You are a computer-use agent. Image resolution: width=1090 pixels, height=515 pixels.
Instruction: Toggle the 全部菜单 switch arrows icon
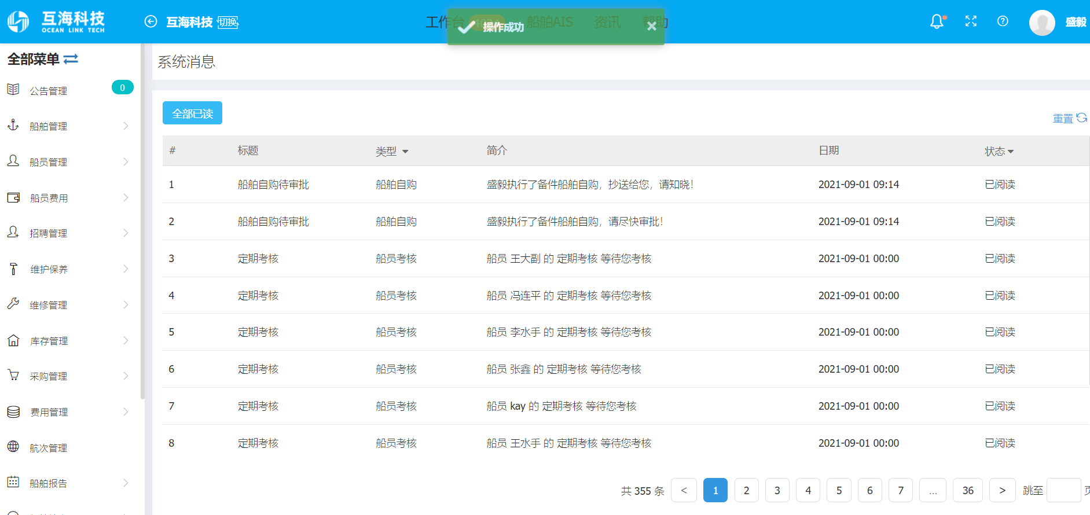coord(71,59)
